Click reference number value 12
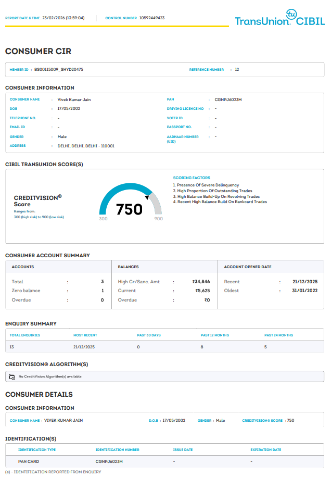331x490 pixels. click(237, 69)
